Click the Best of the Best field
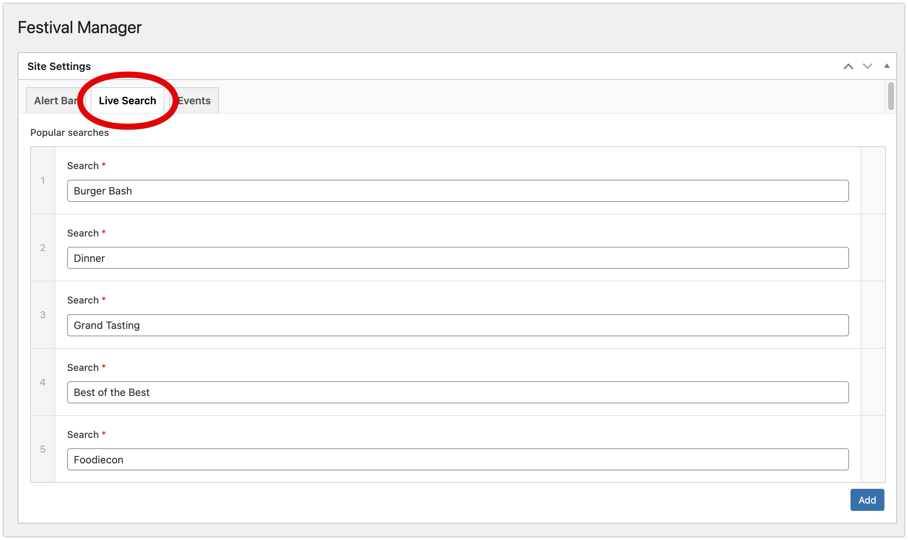Screen dimensions: 908x540 pos(458,392)
